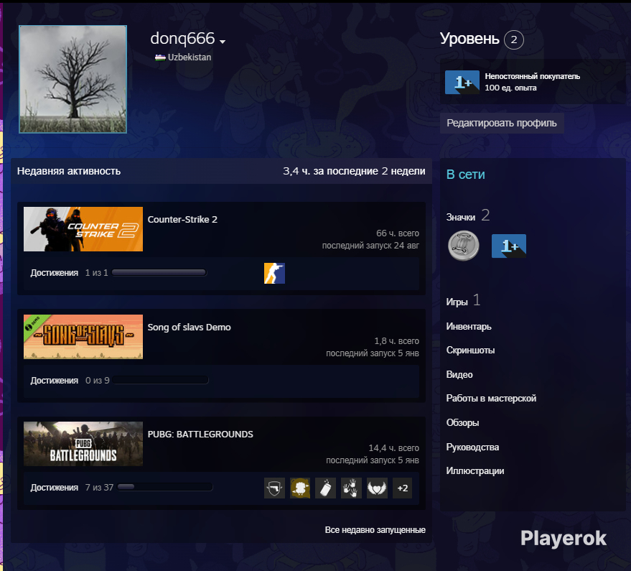Expand the donq666 name dropdown arrow

223,42
